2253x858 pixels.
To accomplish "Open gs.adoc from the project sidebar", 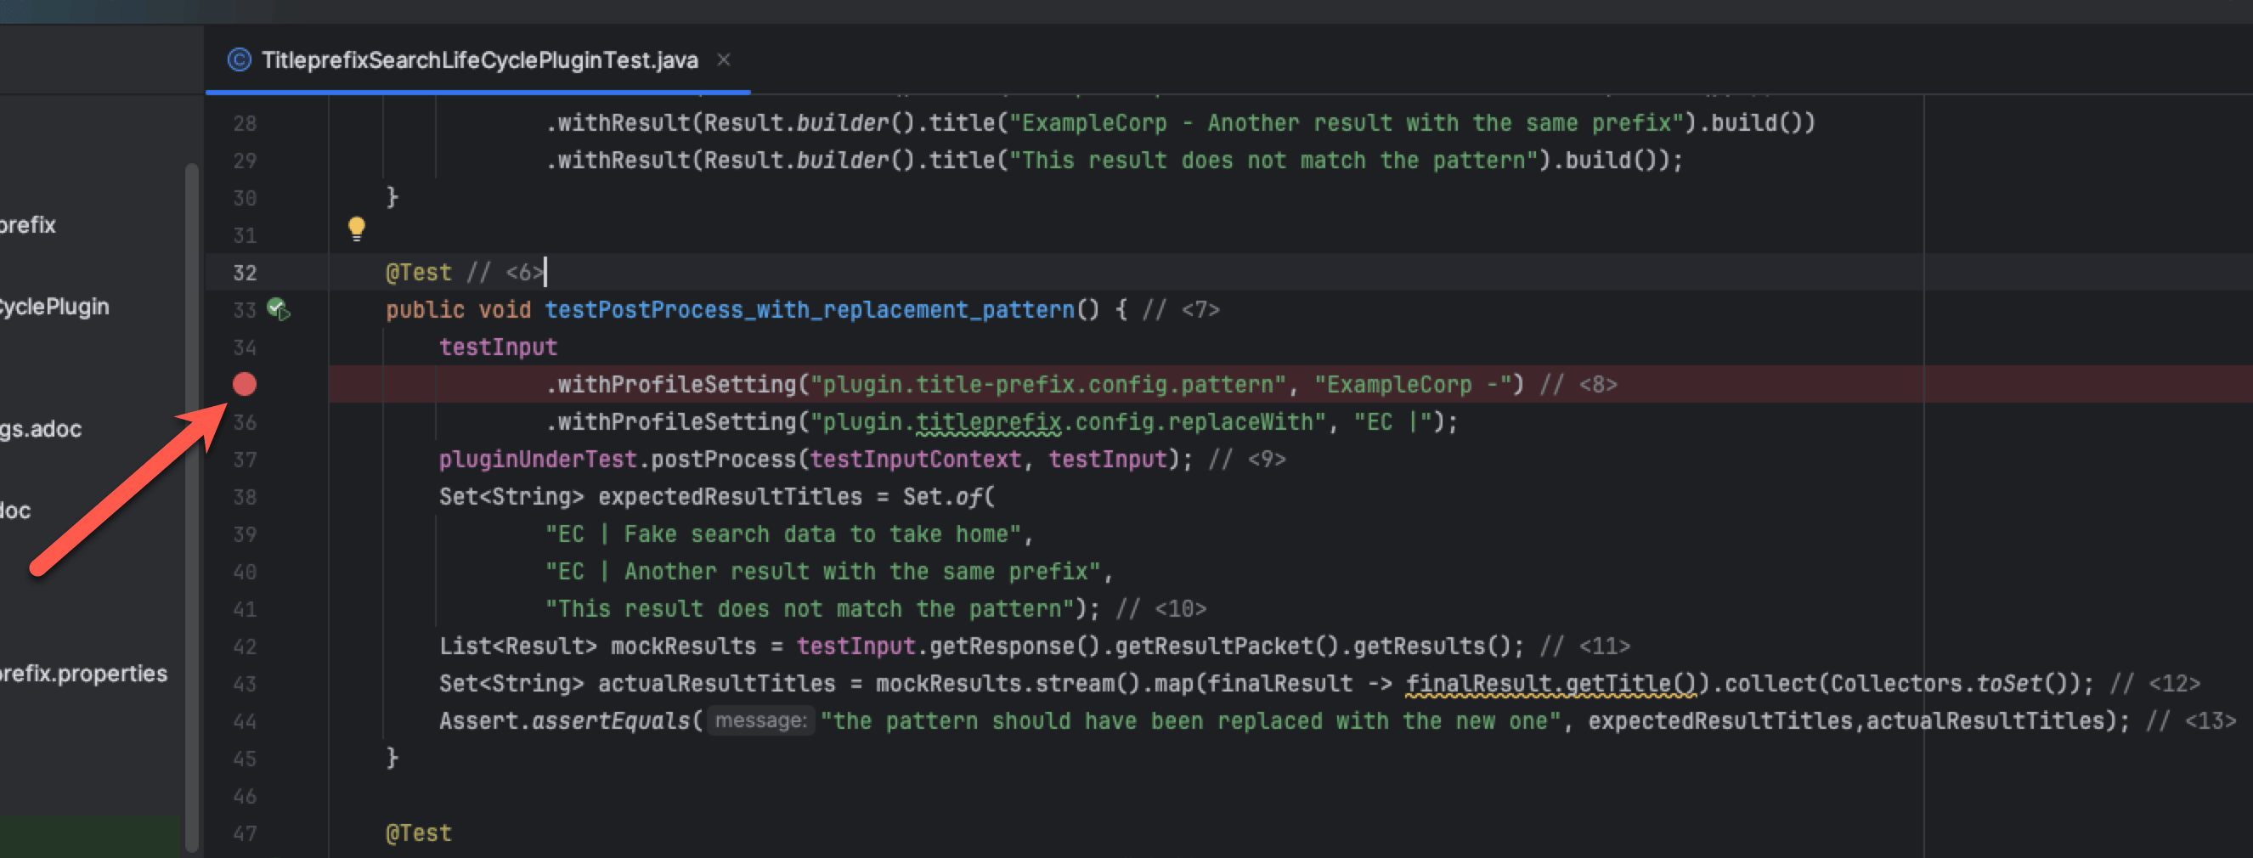I will tap(39, 428).
